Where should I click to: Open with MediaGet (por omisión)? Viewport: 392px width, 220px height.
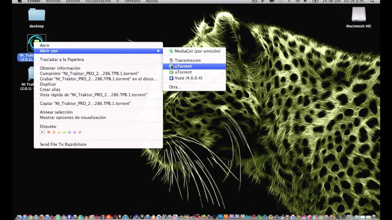[194, 51]
